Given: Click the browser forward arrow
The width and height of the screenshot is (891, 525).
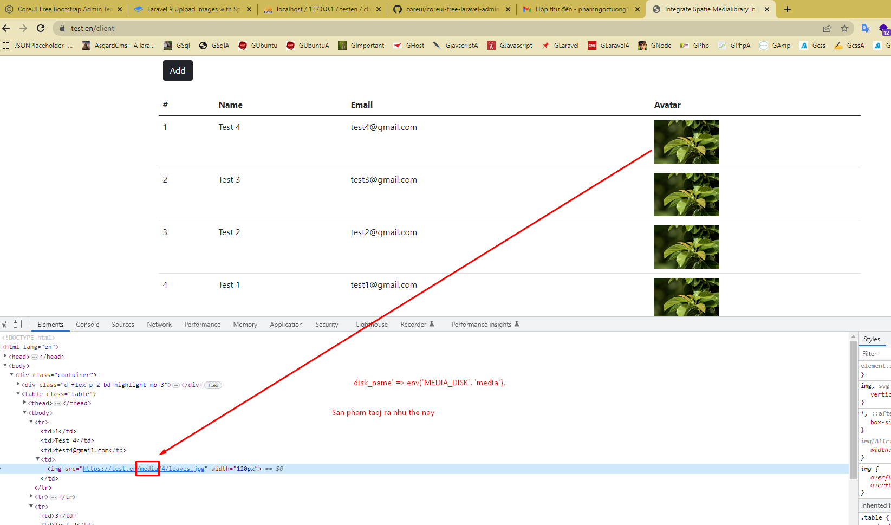Looking at the screenshot, I should pos(23,28).
